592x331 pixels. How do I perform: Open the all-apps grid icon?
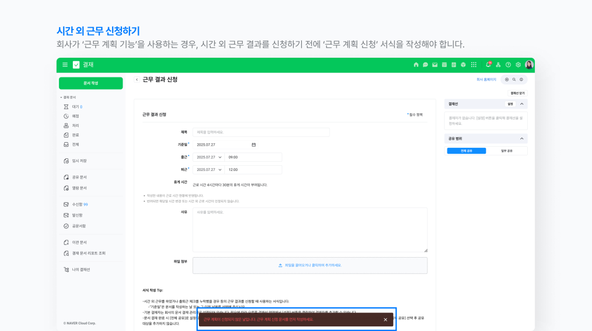[474, 65]
